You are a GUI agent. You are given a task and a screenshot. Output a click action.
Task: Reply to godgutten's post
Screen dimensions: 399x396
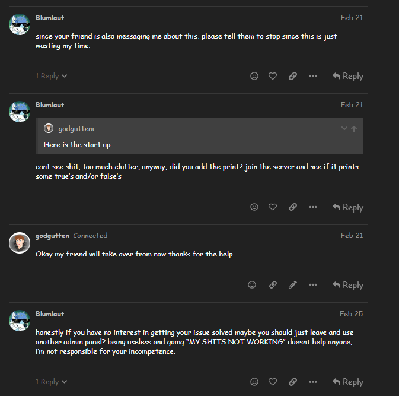[347, 285]
